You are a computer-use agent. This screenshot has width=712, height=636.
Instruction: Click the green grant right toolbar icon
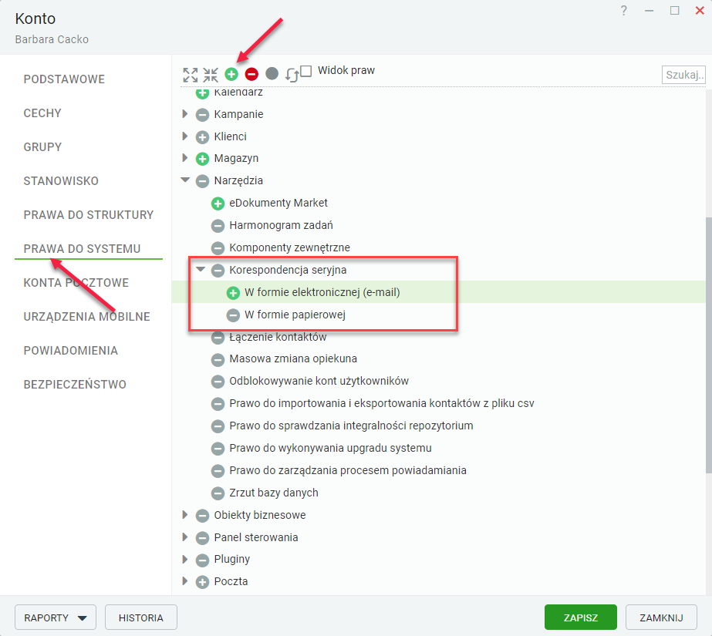point(231,74)
